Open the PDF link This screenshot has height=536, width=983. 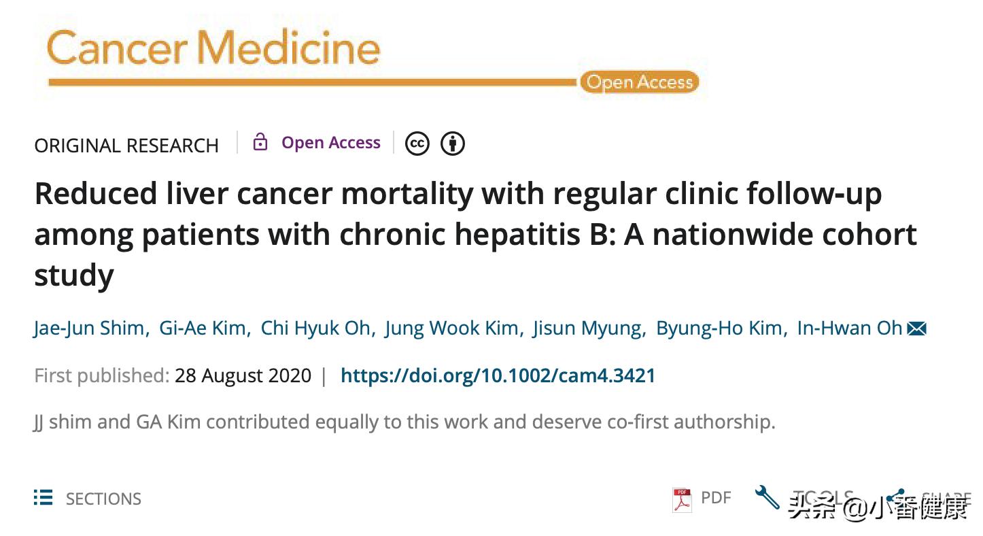click(715, 498)
